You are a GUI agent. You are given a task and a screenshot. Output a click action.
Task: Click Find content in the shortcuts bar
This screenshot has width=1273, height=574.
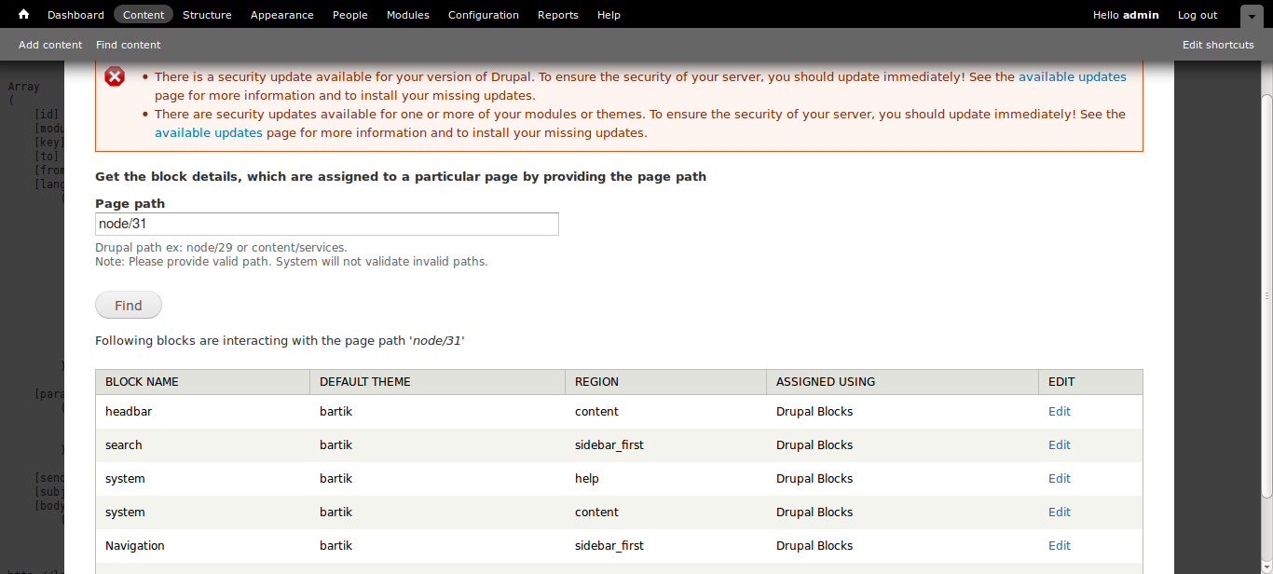[x=128, y=44]
